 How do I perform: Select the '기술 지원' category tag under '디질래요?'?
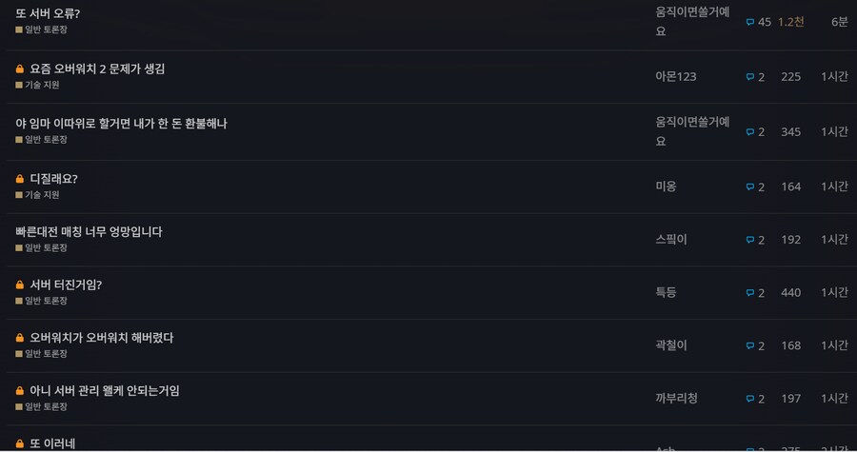tap(41, 194)
